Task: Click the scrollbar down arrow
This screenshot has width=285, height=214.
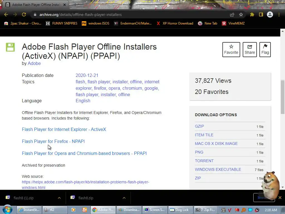Action: point(282,187)
